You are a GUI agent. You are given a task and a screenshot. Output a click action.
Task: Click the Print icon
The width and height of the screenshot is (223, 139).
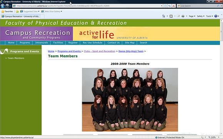click(183, 16)
